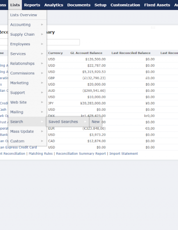Expand the Support submenu
Screen dimensions: 178x230
(27, 92)
